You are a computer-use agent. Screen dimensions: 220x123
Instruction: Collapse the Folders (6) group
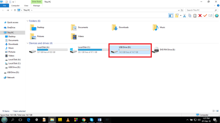pyautogui.click(x=28, y=21)
